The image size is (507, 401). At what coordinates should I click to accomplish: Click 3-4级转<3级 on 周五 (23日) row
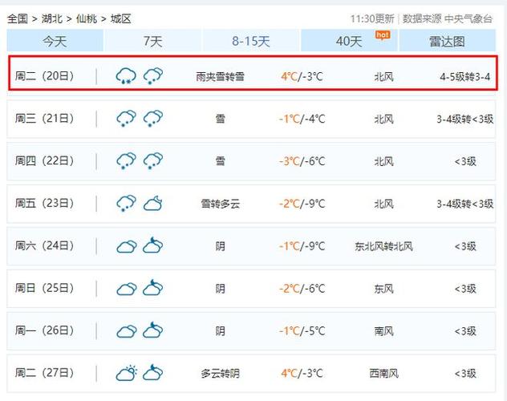pyautogui.click(x=465, y=204)
